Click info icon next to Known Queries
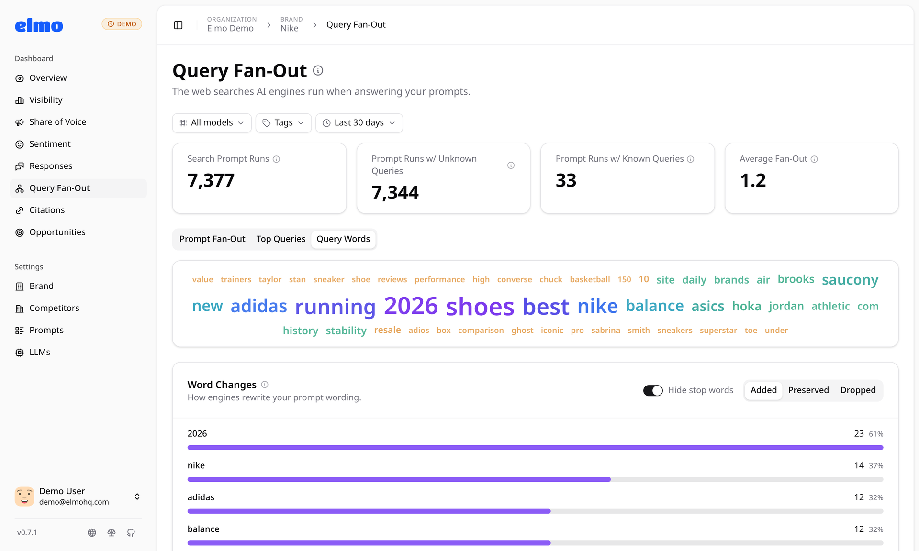This screenshot has width=919, height=551. tap(690, 159)
